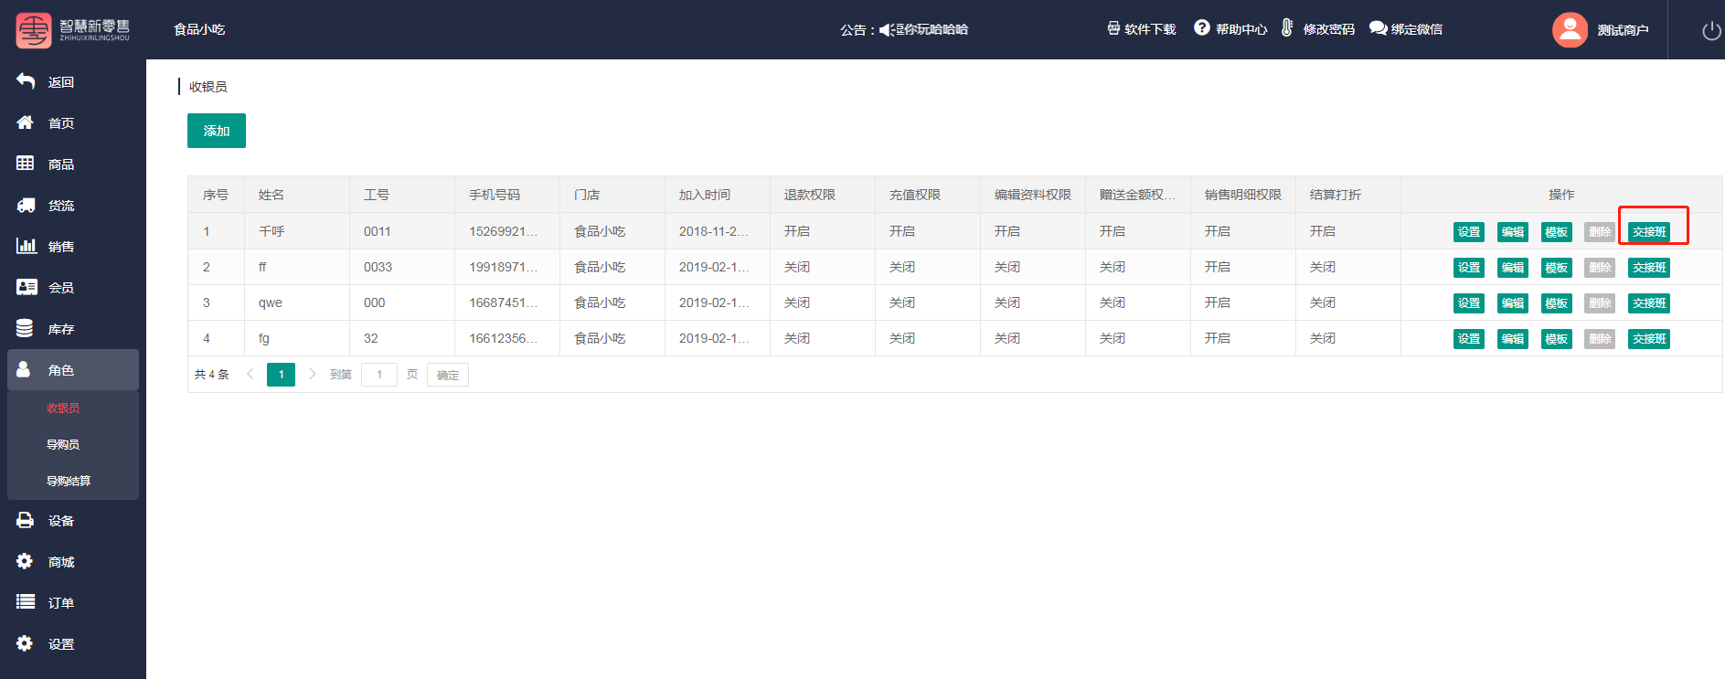The width and height of the screenshot is (1725, 679).
Task: Click the 设备 printer icon
Action: [26, 520]
